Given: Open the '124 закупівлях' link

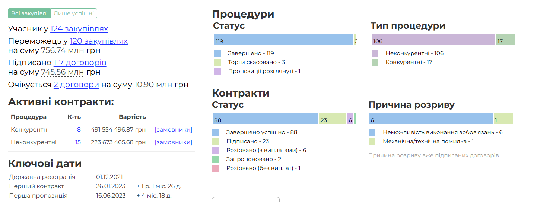Looking at the screenshot, I should pos(79,29).
